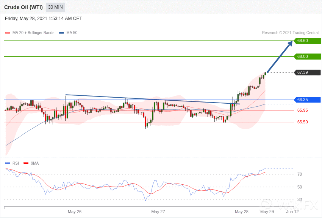
Task: Select May 27 on the date axis
Action: 158,212
